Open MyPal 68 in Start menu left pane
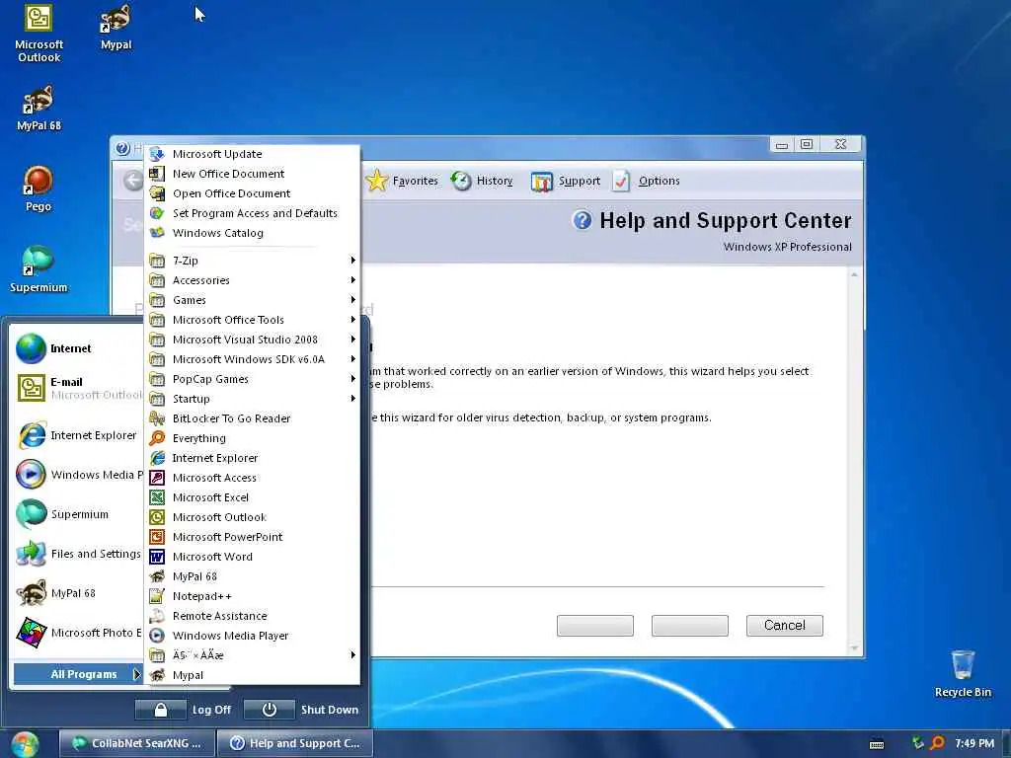The image size is (1011, 758). click(x=77, y=593)
